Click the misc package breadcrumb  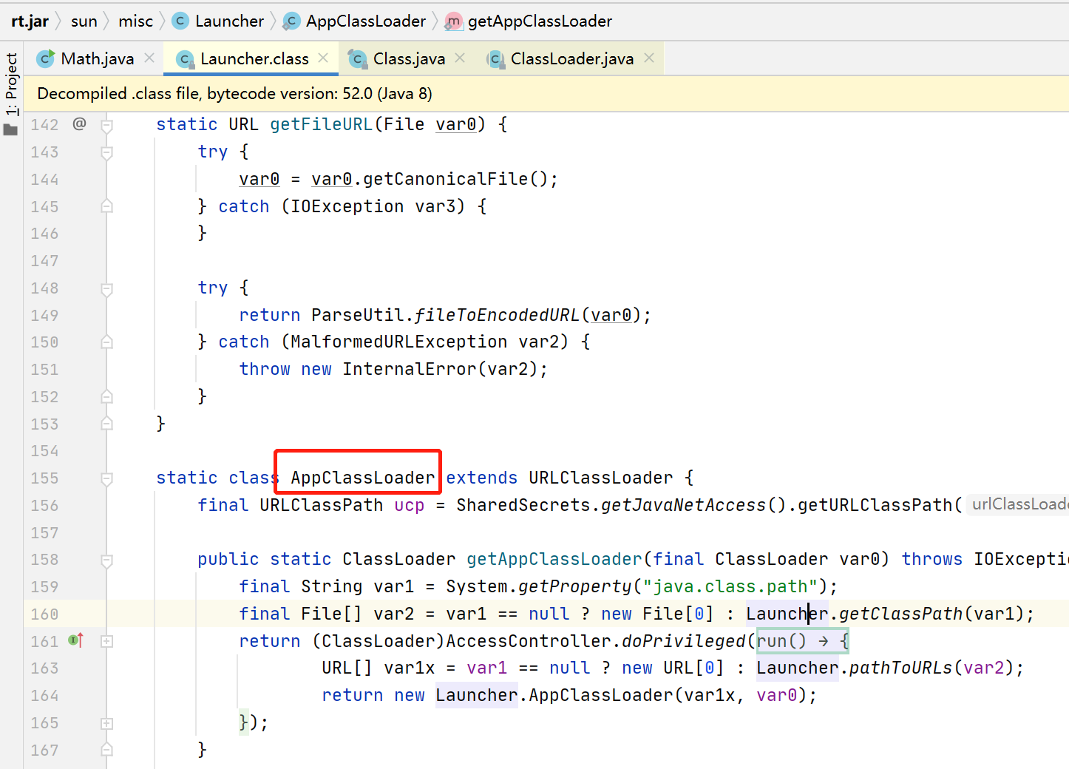click(135, 21)
